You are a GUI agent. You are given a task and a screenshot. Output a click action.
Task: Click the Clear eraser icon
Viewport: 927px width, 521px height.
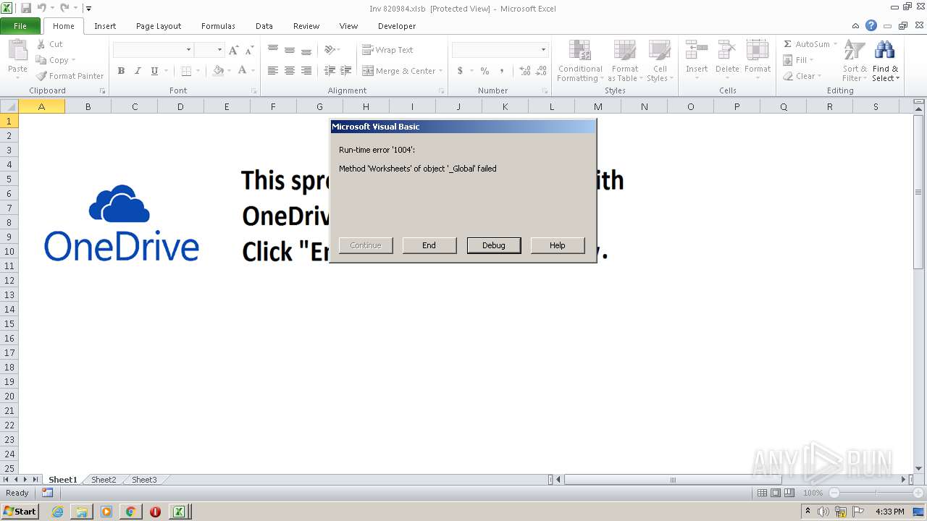point(788,76)
